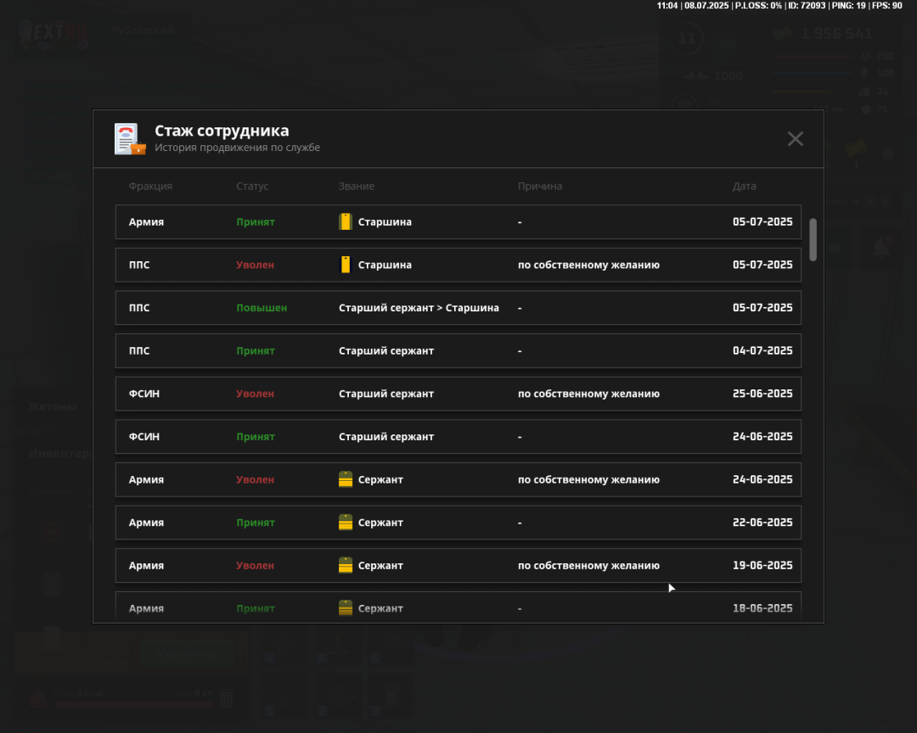Screen dimensions: 917x733
Task: Click Сержант insignia in row dated 18-06-2025
Action: point(346,608)
